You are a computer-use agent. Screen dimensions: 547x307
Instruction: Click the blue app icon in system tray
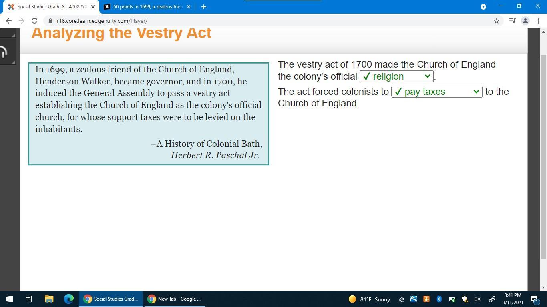[414, 299]
